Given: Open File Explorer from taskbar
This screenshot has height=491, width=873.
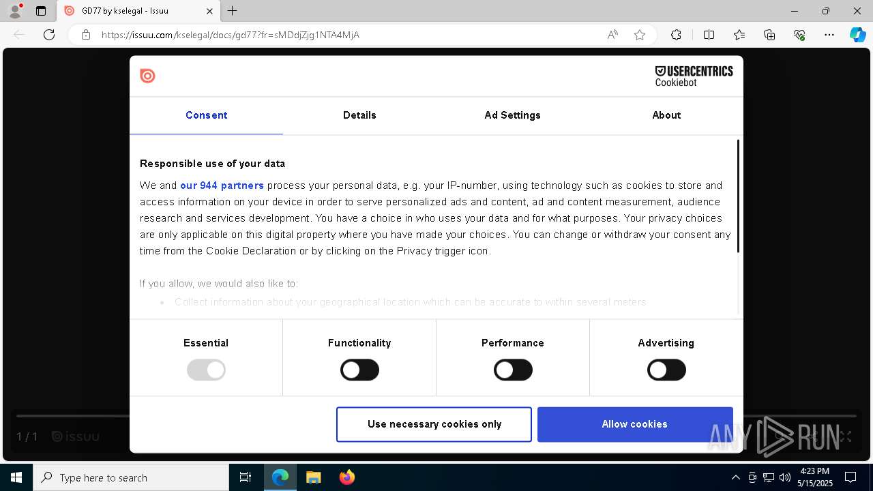Looking at the screenshot, I should click(x=313, y=477).
